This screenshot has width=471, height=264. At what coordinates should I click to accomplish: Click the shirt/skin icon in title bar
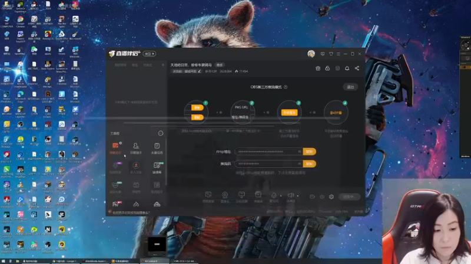(331, 54)
